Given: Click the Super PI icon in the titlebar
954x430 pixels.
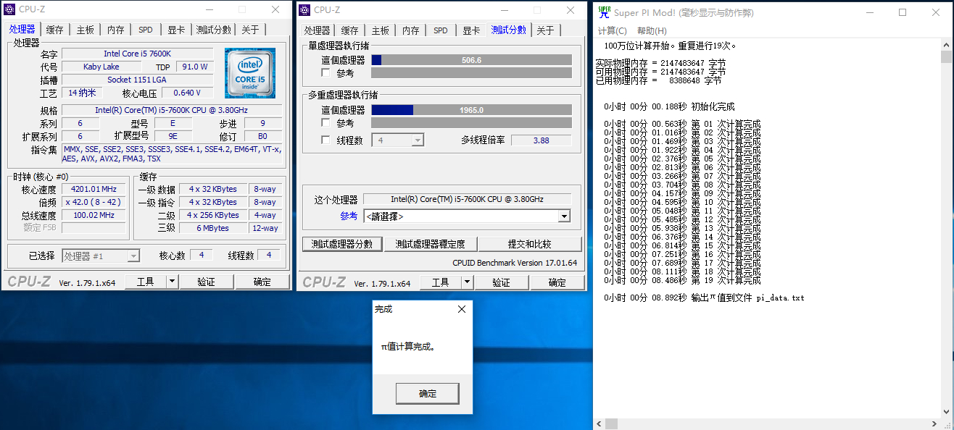Looking at the screenshot, I should (x=602, y=12).
